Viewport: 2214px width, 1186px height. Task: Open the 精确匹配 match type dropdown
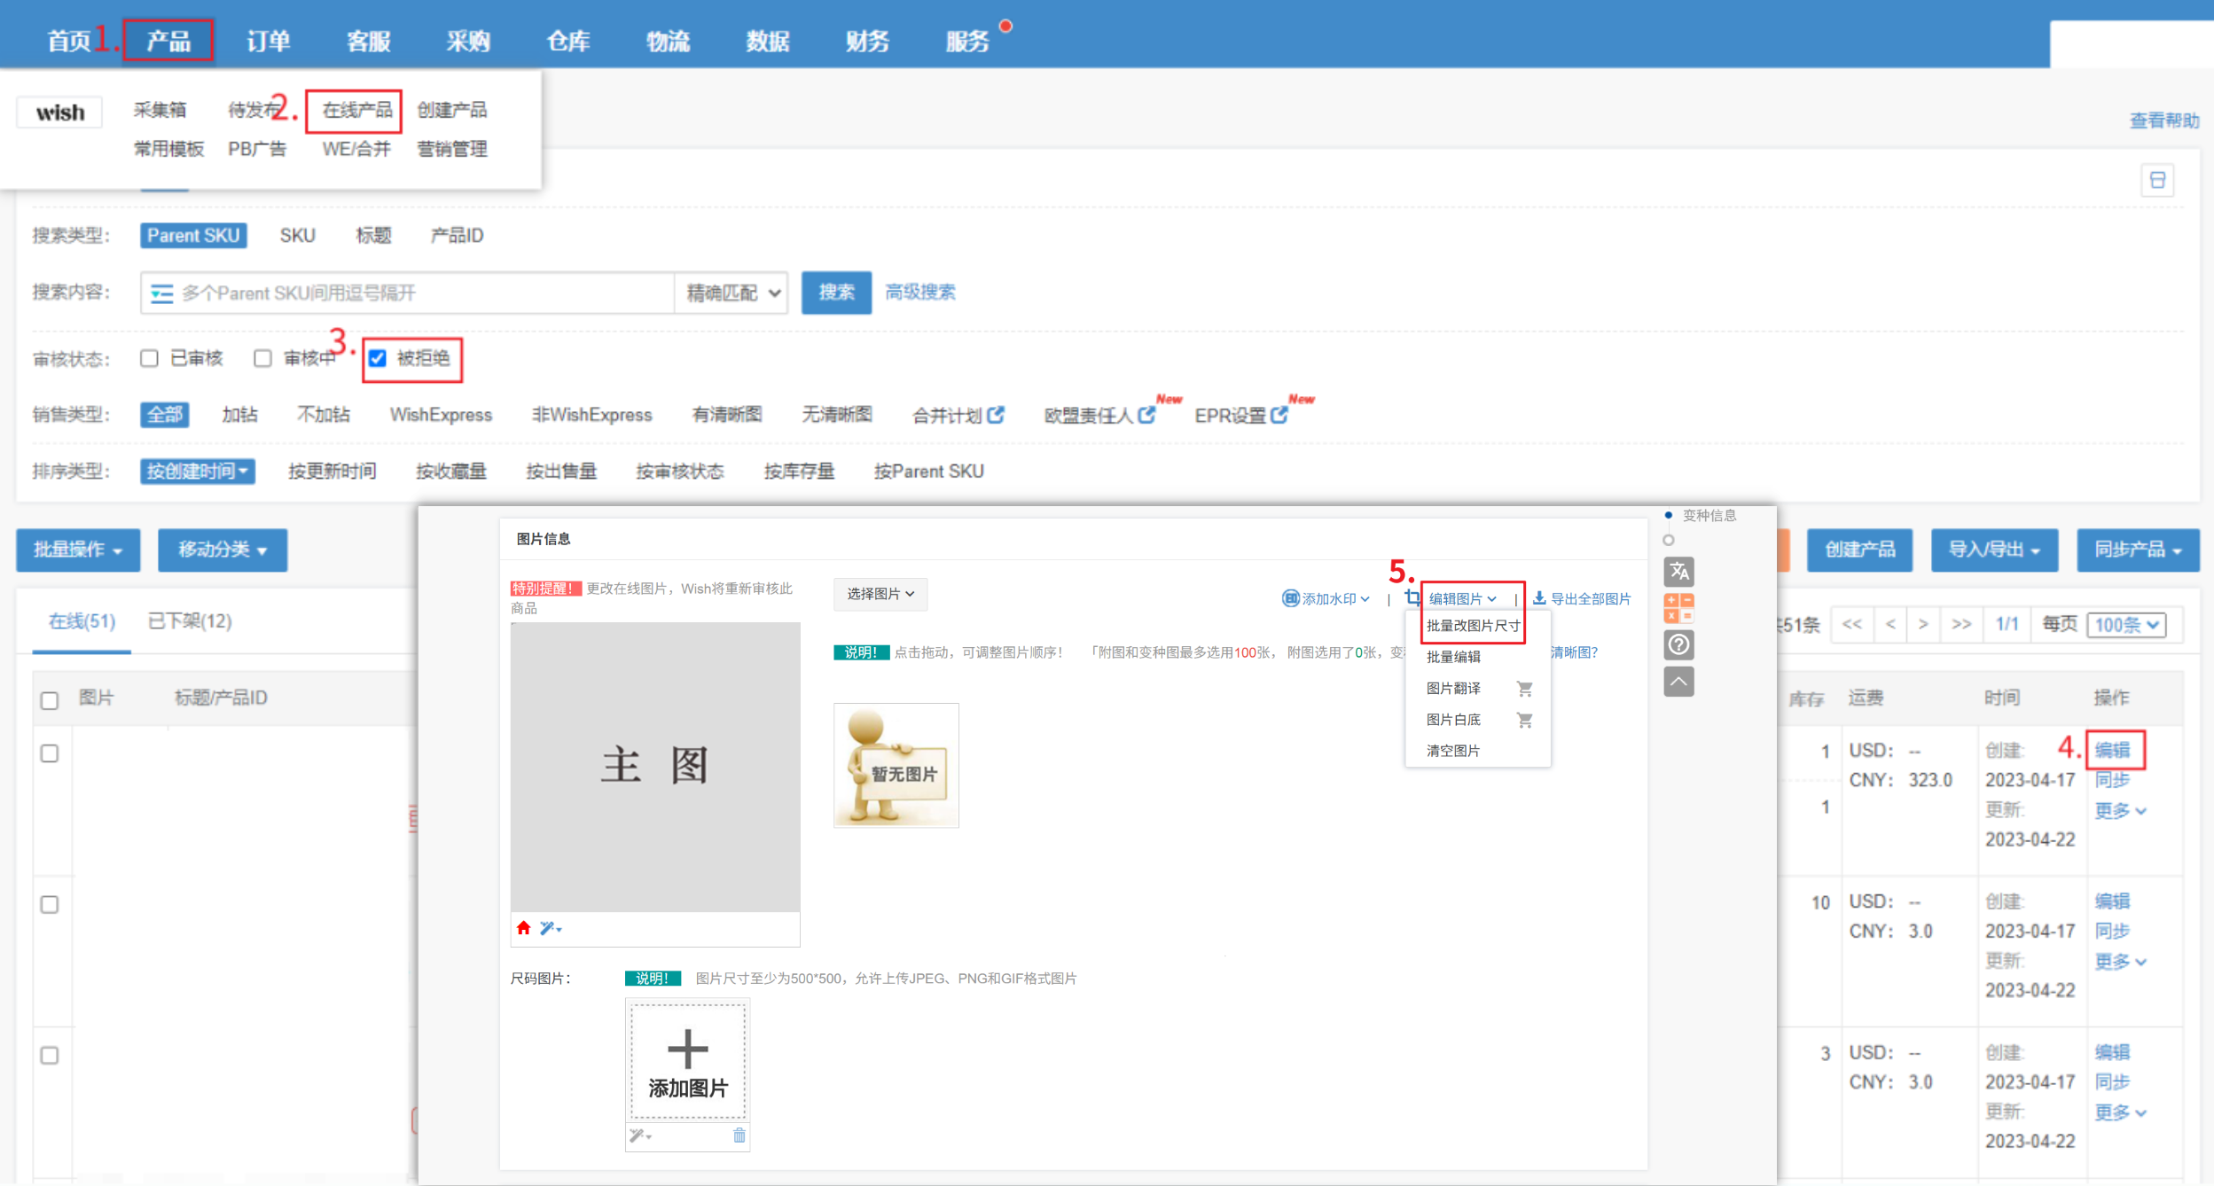(x=731, y=293)
